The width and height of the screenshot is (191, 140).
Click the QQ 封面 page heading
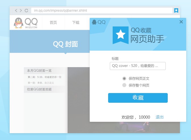point(65,44)
